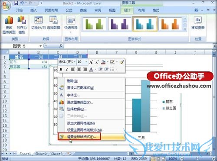Image resolution: width=217 pixels, height=161 pixels.
Task: Choose 设置主要网格线格式(M)... item
Action: 92,130
